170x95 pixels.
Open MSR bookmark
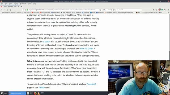[x=69, y=13]
